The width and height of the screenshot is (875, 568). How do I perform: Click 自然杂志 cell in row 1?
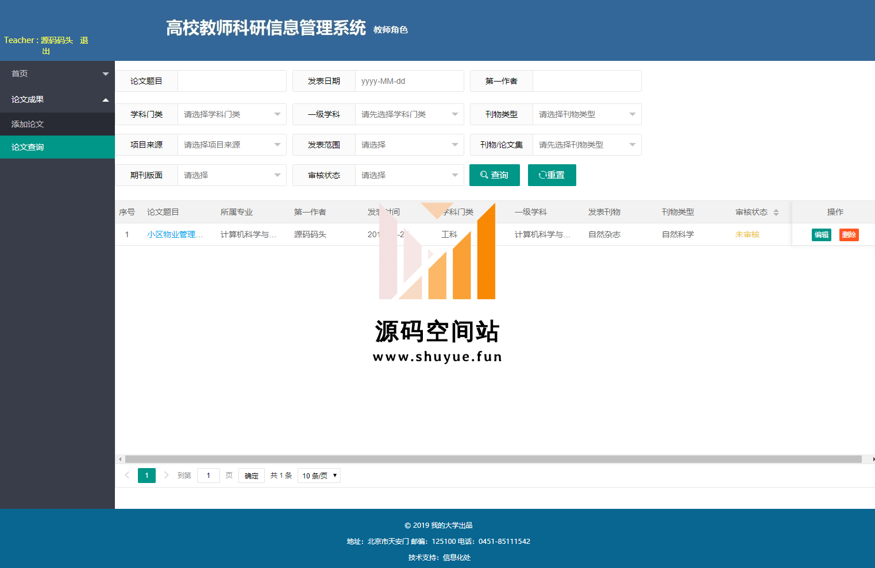604,234
